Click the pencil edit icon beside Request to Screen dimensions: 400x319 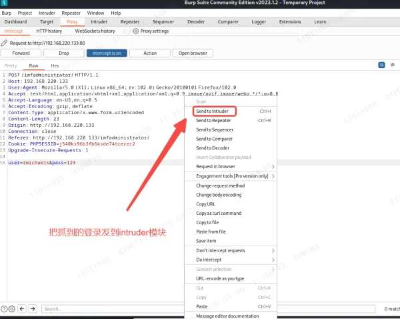[4, 43]
